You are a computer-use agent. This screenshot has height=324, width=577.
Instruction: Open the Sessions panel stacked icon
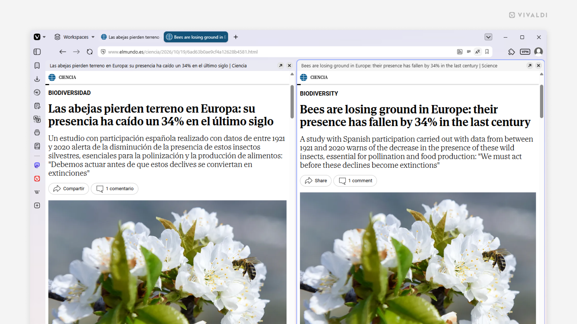[37, 132]
